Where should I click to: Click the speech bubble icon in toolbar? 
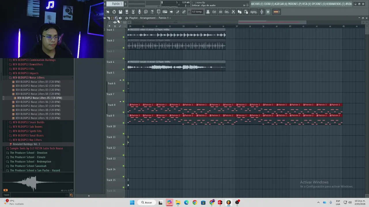tap(146, 12)
